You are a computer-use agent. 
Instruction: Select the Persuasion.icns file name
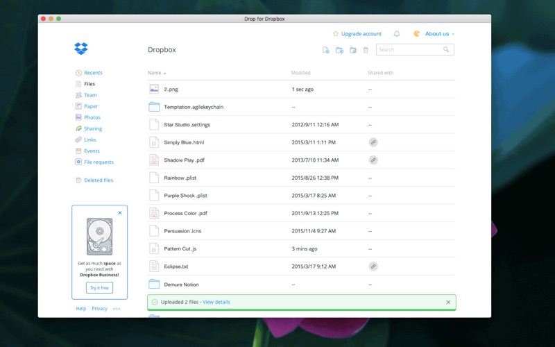182,231
